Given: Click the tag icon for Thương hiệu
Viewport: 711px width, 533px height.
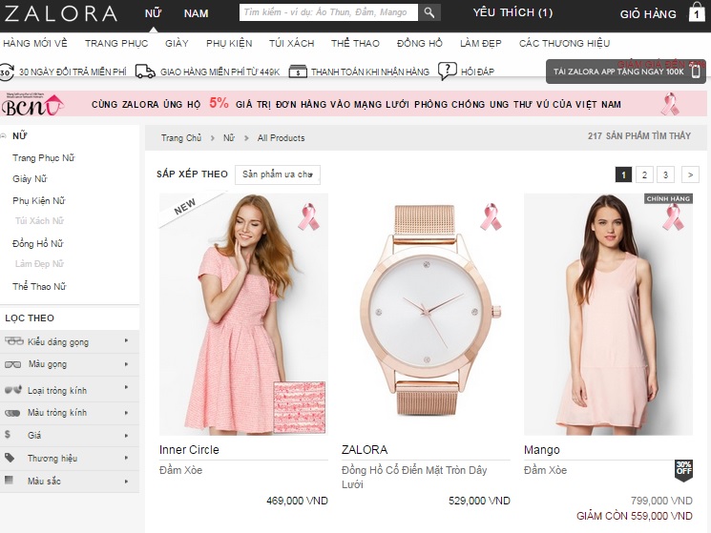Looking at the screenshot, I should coord(10,458).
